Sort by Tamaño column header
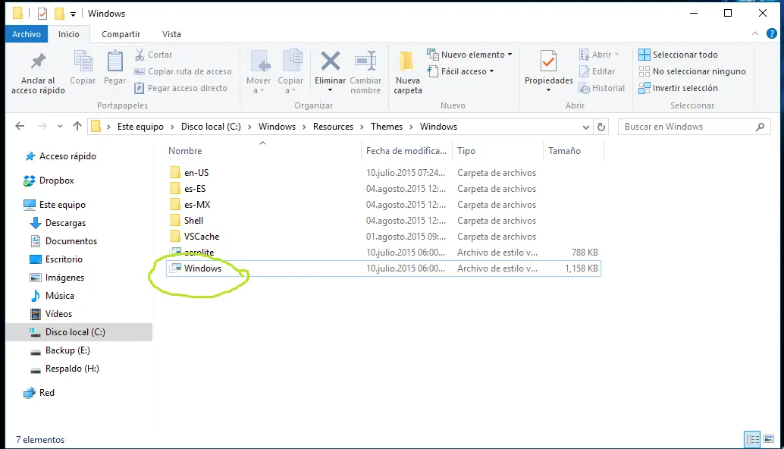The image size is (784, 449). click(565, 150)
